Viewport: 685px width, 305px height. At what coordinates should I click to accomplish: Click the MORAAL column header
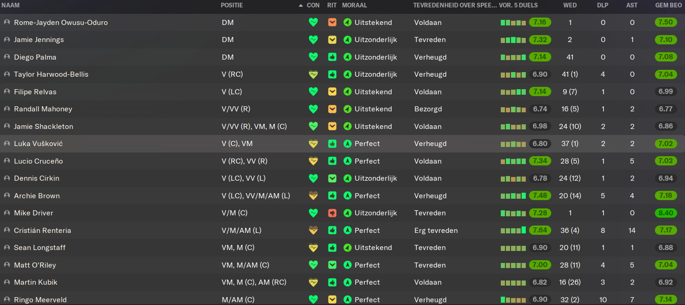(355, 6)
